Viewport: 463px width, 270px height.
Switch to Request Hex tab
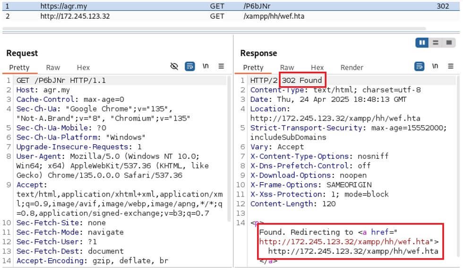(x=83, y=67)
